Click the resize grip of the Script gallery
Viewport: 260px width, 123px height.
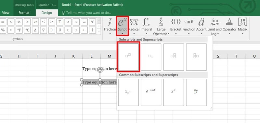[x=211, y=108]
